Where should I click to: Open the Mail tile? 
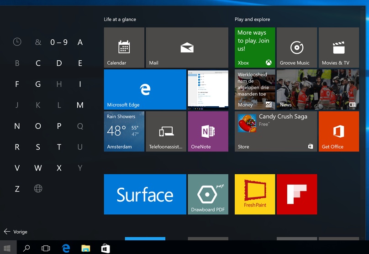187,47
